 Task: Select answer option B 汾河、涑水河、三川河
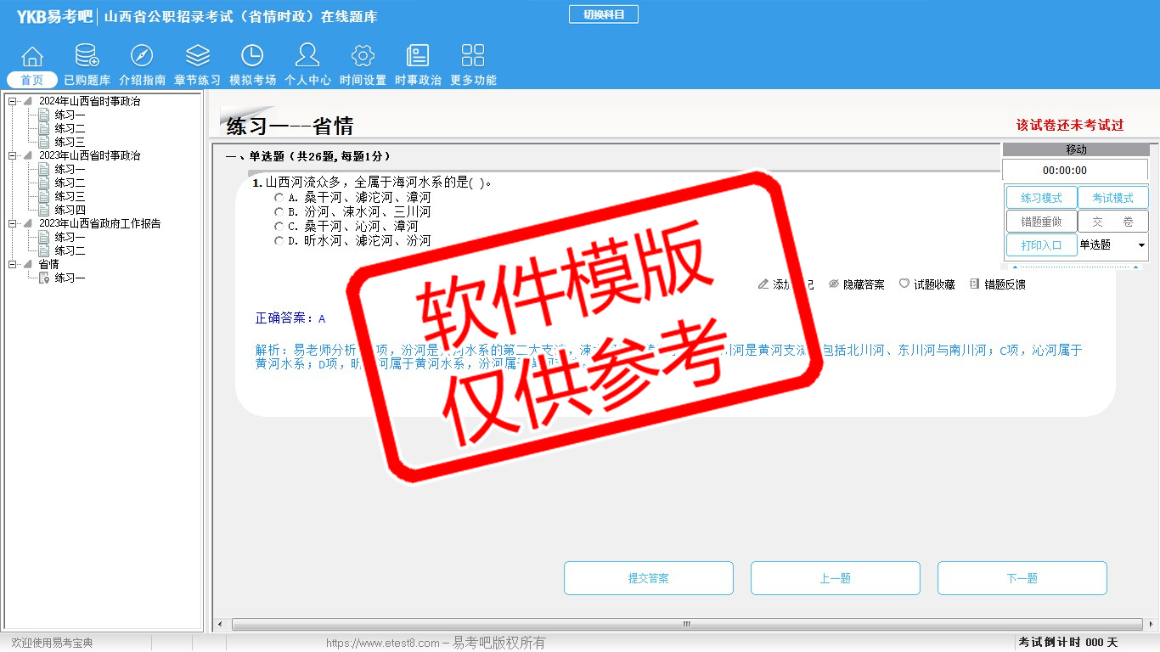point(279,212)
